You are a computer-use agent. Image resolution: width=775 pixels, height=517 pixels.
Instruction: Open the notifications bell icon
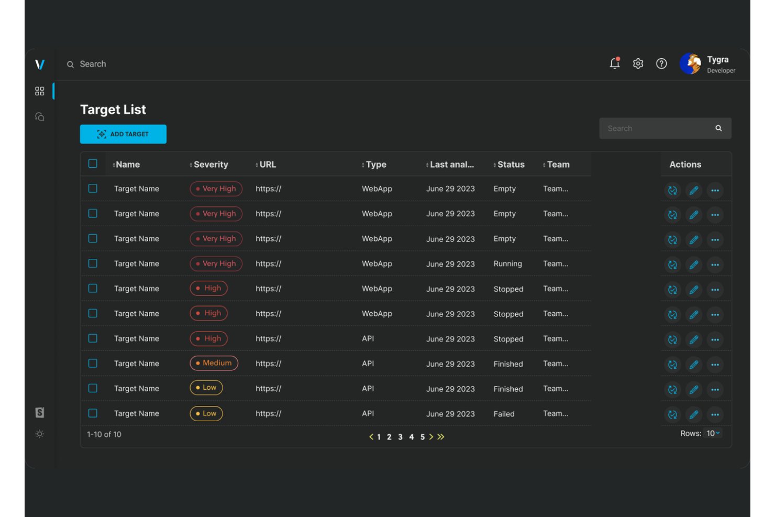click(x=615, y=63)
